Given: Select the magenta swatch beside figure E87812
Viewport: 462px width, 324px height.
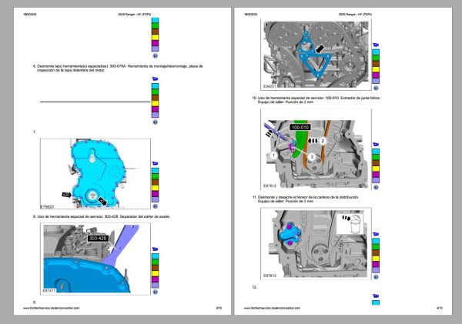Looking at the screenshot, I should (376, 175).
